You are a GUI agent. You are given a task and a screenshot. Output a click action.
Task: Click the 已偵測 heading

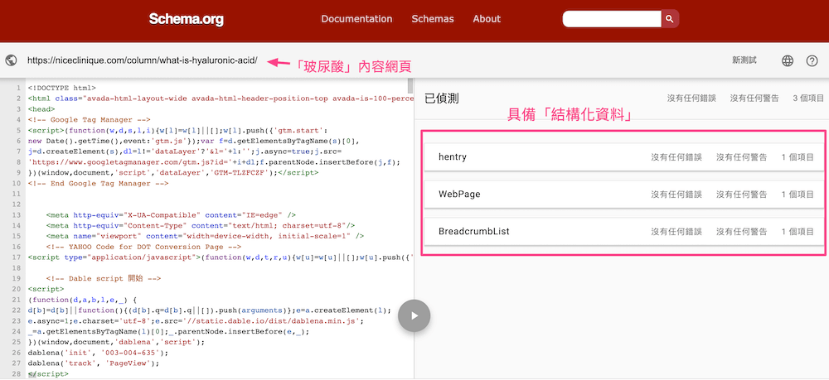[442, 99]
